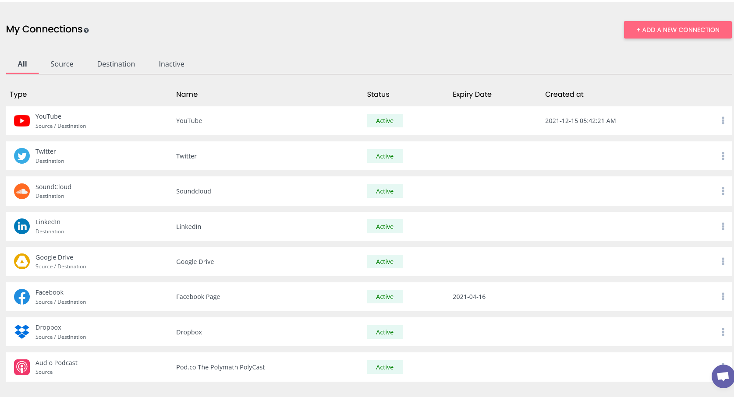Click the Created at column header
This screenshot has height=397, width=734.
point(564,94)
